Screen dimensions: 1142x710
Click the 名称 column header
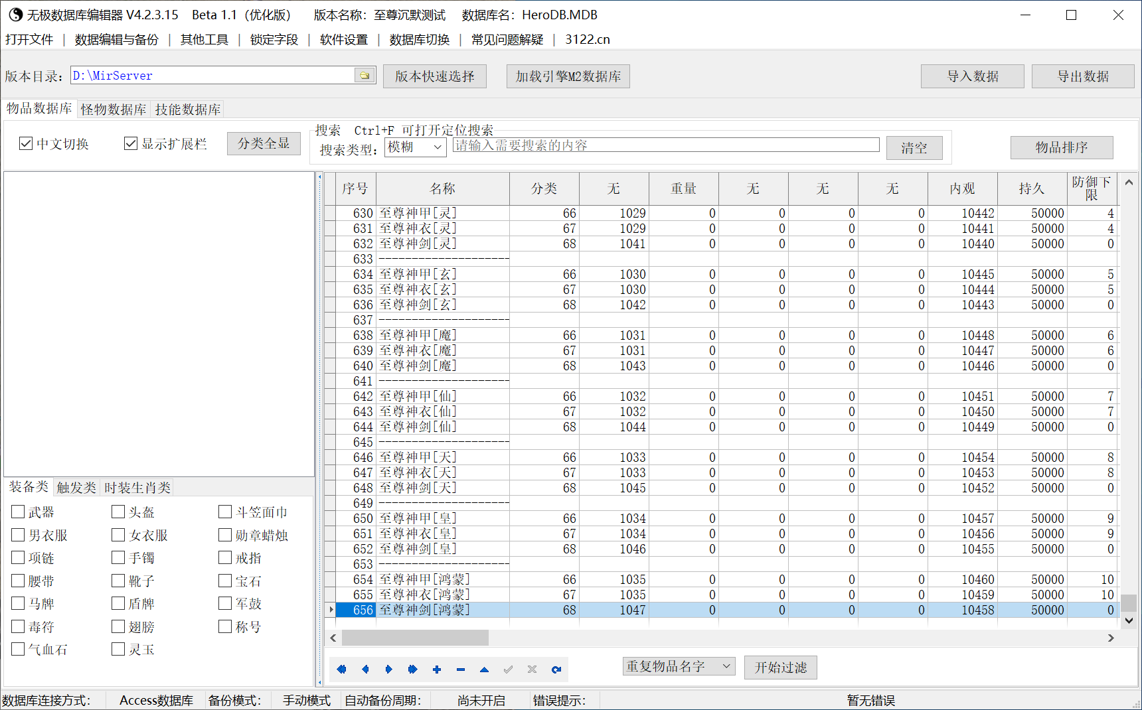(x=443, y=189)
